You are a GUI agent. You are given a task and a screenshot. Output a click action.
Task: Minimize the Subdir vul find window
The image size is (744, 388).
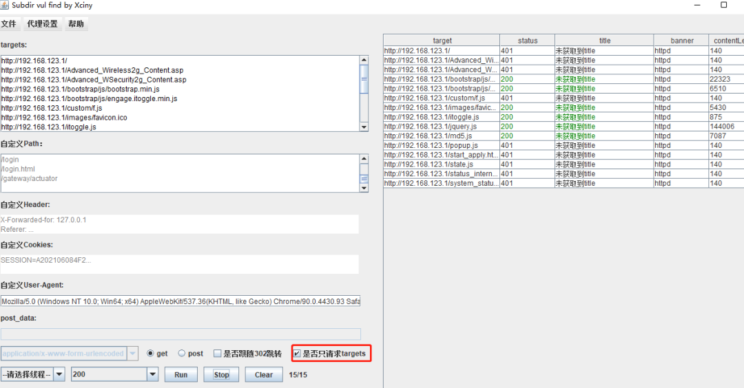(697, 6)
